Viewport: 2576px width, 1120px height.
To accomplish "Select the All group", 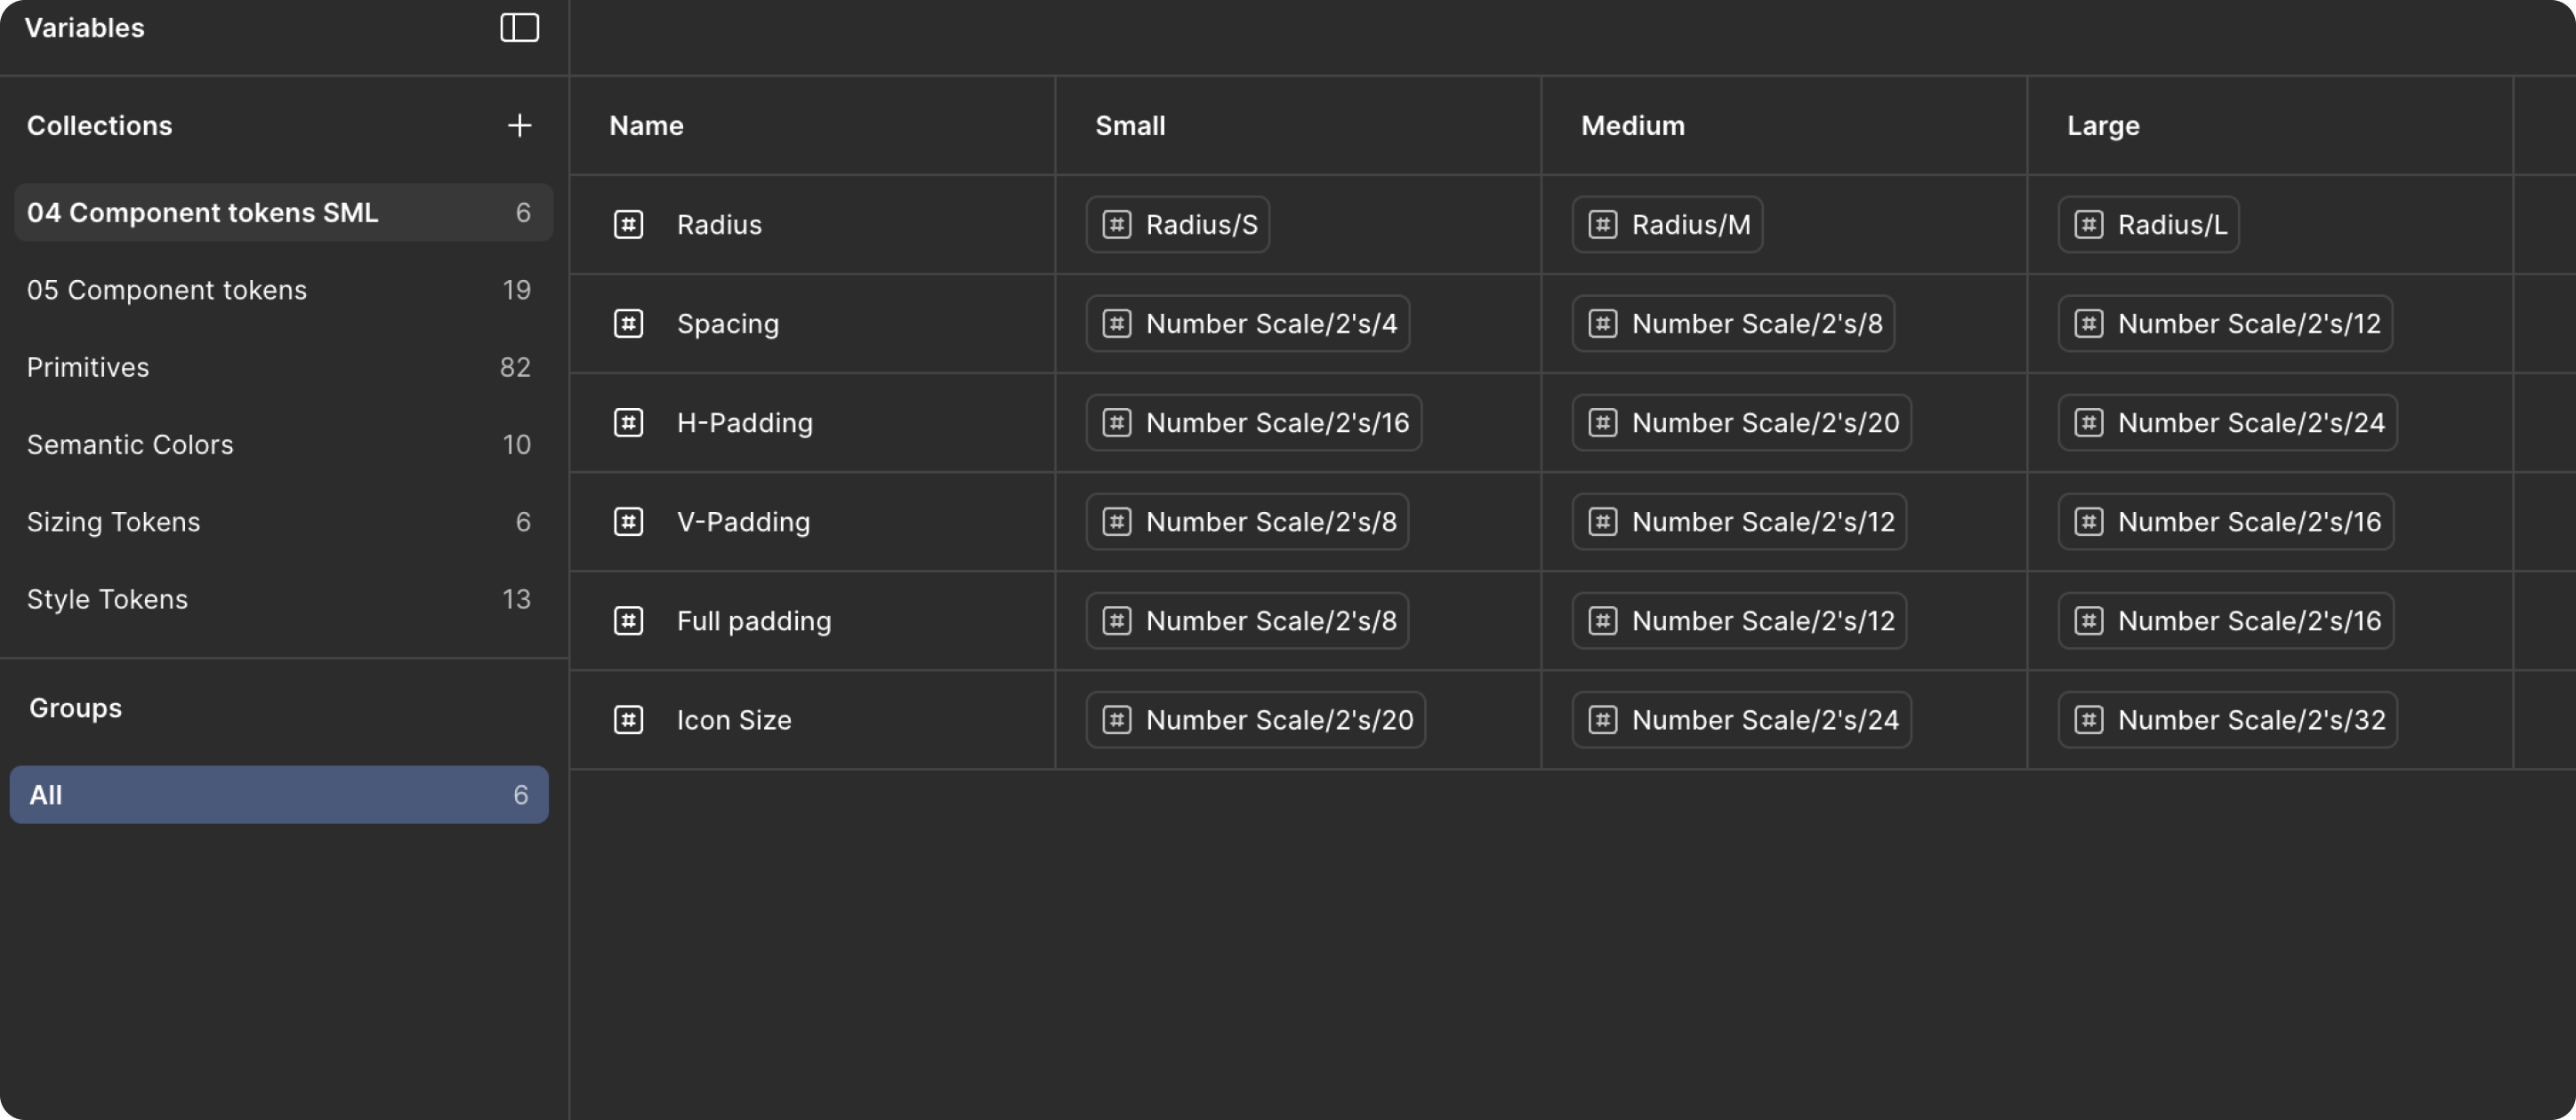I will [x=279, y=796].
